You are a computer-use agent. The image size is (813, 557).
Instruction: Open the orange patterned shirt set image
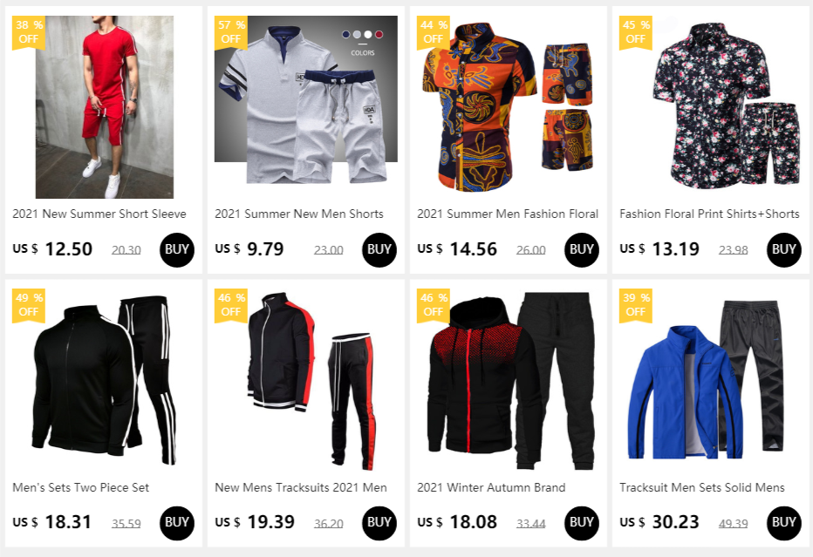click(508, 106)
